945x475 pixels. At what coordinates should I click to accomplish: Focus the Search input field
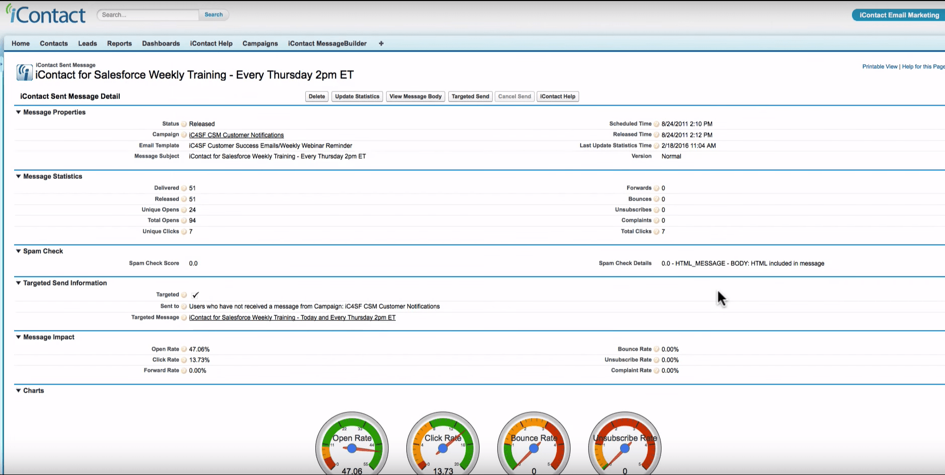(x=148, y=15)
